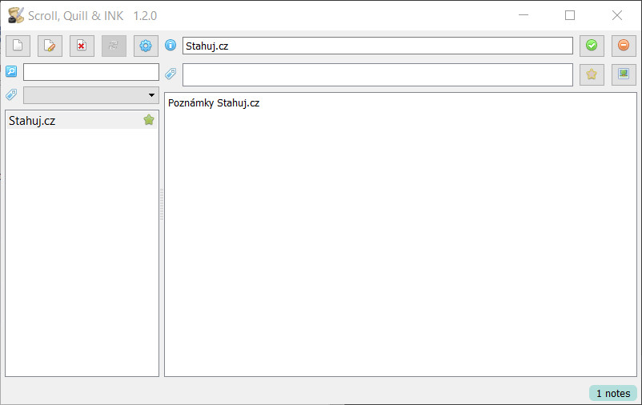
Task: Open settings with the blue gear icon
Action: 146,46
